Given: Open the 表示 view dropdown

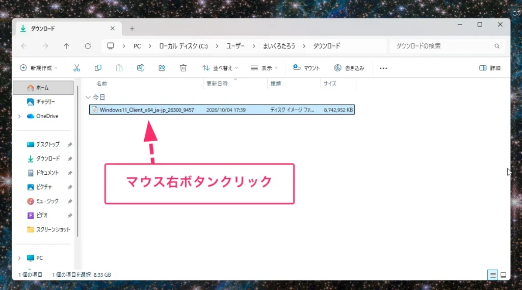Looking at the screenshot, I should [x=265, y=68].
